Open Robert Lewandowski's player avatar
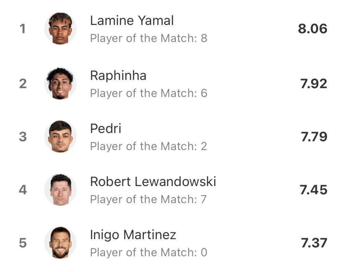351x272 pixels. pos(60,190)
